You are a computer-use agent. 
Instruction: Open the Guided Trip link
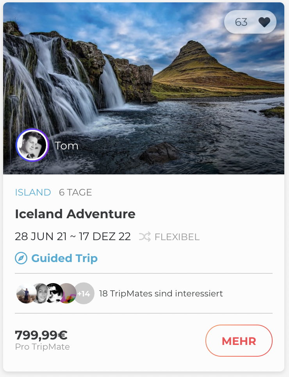click(x=64, y=259)
